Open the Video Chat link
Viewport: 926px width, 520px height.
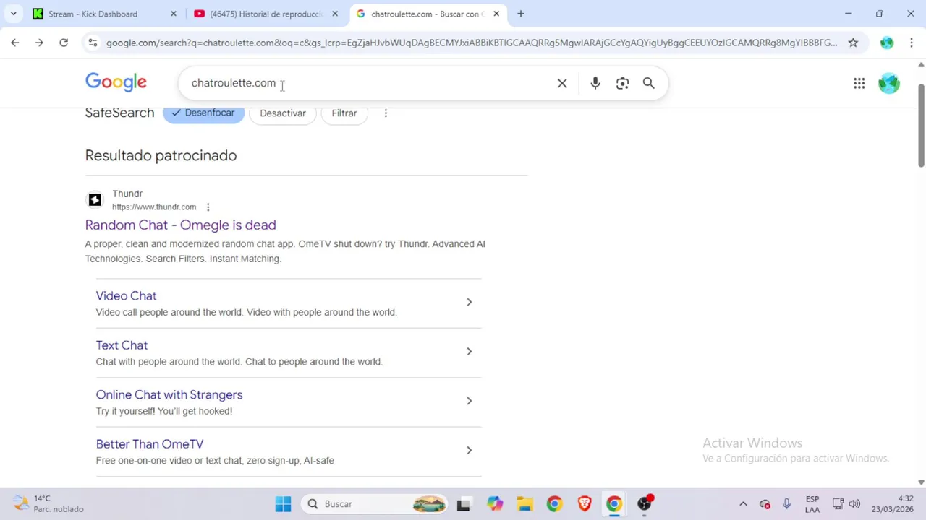[126, 296]
